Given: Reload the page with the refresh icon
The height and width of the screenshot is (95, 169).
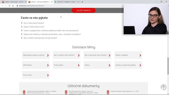Looking at the screenshot, I should [10, 6].
